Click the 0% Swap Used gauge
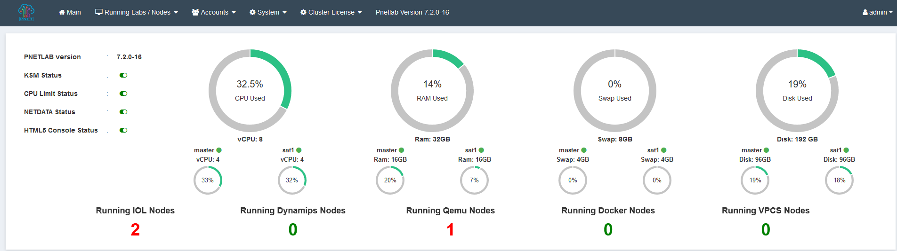Image resolution: width=897 pixels, height=251 pixels. pos(615,91)
